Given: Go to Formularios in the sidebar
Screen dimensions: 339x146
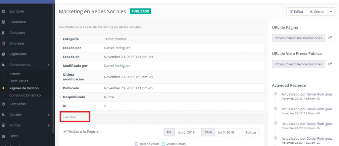Looking at the screenshot, I should pyautogui.click(x=19, y=81).
